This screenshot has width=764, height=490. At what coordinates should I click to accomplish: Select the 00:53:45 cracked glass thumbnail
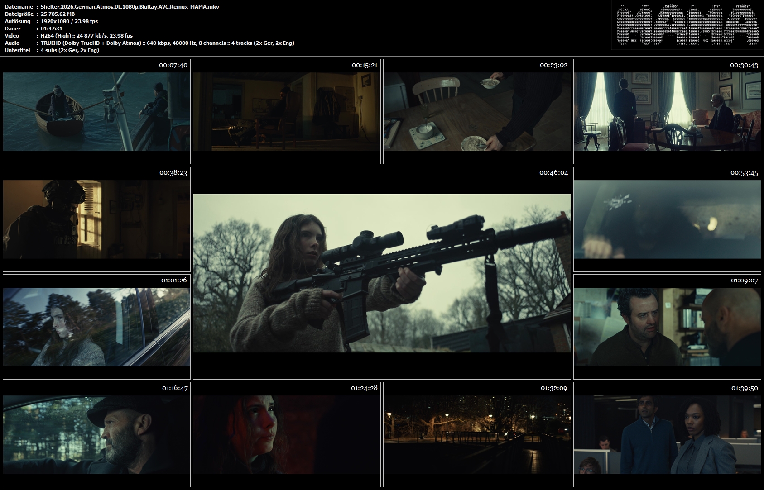tap(667, 219)
